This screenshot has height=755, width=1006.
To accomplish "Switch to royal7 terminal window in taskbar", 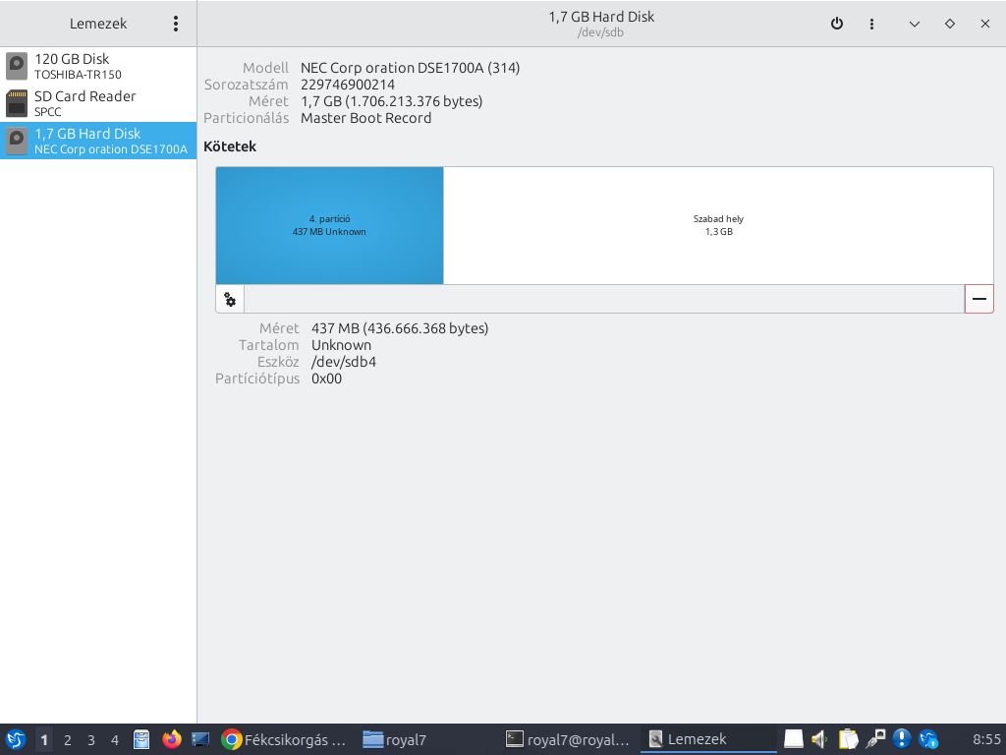I will click(x=567, y=739).
